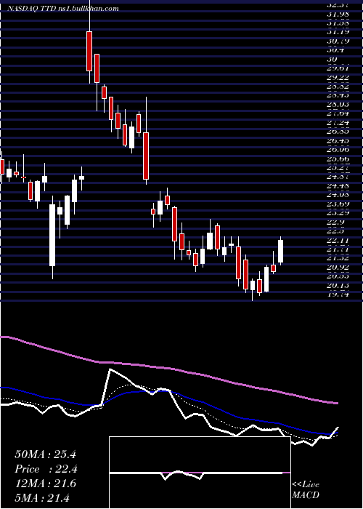
Task: Click the 29.22 price axis label
Action: [x=338, y=78]
